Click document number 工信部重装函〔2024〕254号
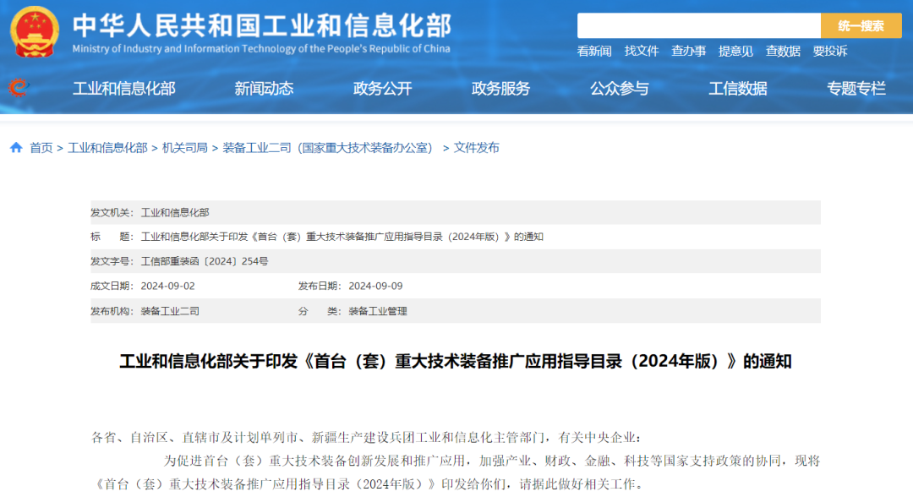Image resolution: width=913 pixels, height=497 pixels. click(x=205, y=261)
